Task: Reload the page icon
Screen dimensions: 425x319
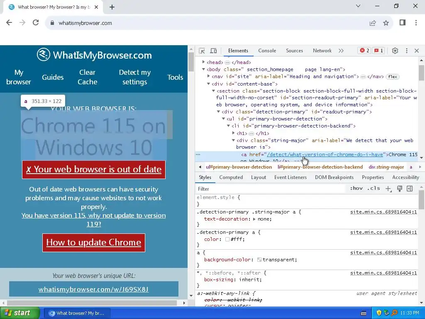Action: click(x=36, y=23)
